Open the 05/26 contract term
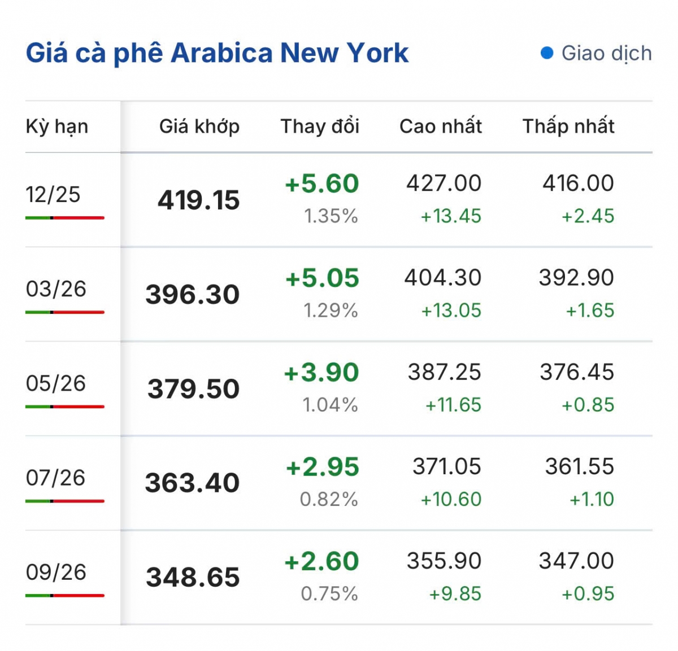This screenshot has width=678, height=651. pos(56,383)
